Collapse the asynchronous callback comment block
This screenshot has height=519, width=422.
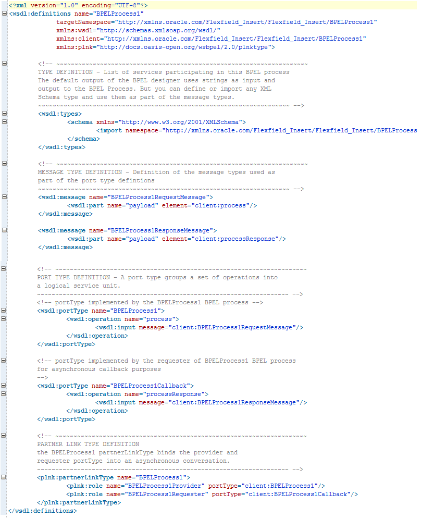(3, 360)
